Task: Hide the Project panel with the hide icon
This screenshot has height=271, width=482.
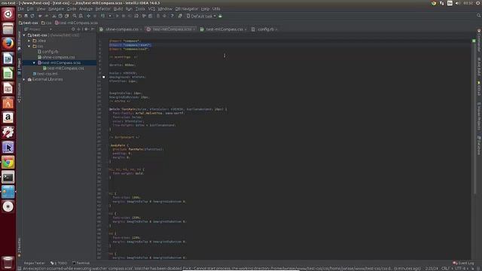Action: point(93,29)
